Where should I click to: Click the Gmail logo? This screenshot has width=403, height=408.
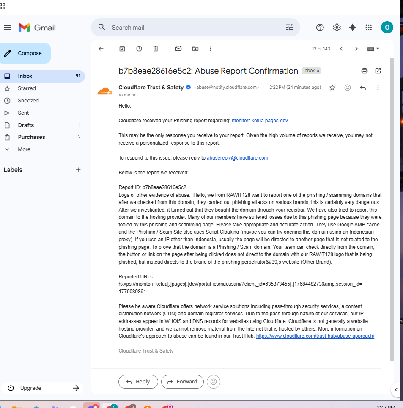(37, 28)
